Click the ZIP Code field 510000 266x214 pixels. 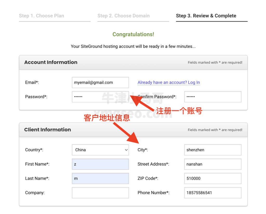(x=213, y=178)
